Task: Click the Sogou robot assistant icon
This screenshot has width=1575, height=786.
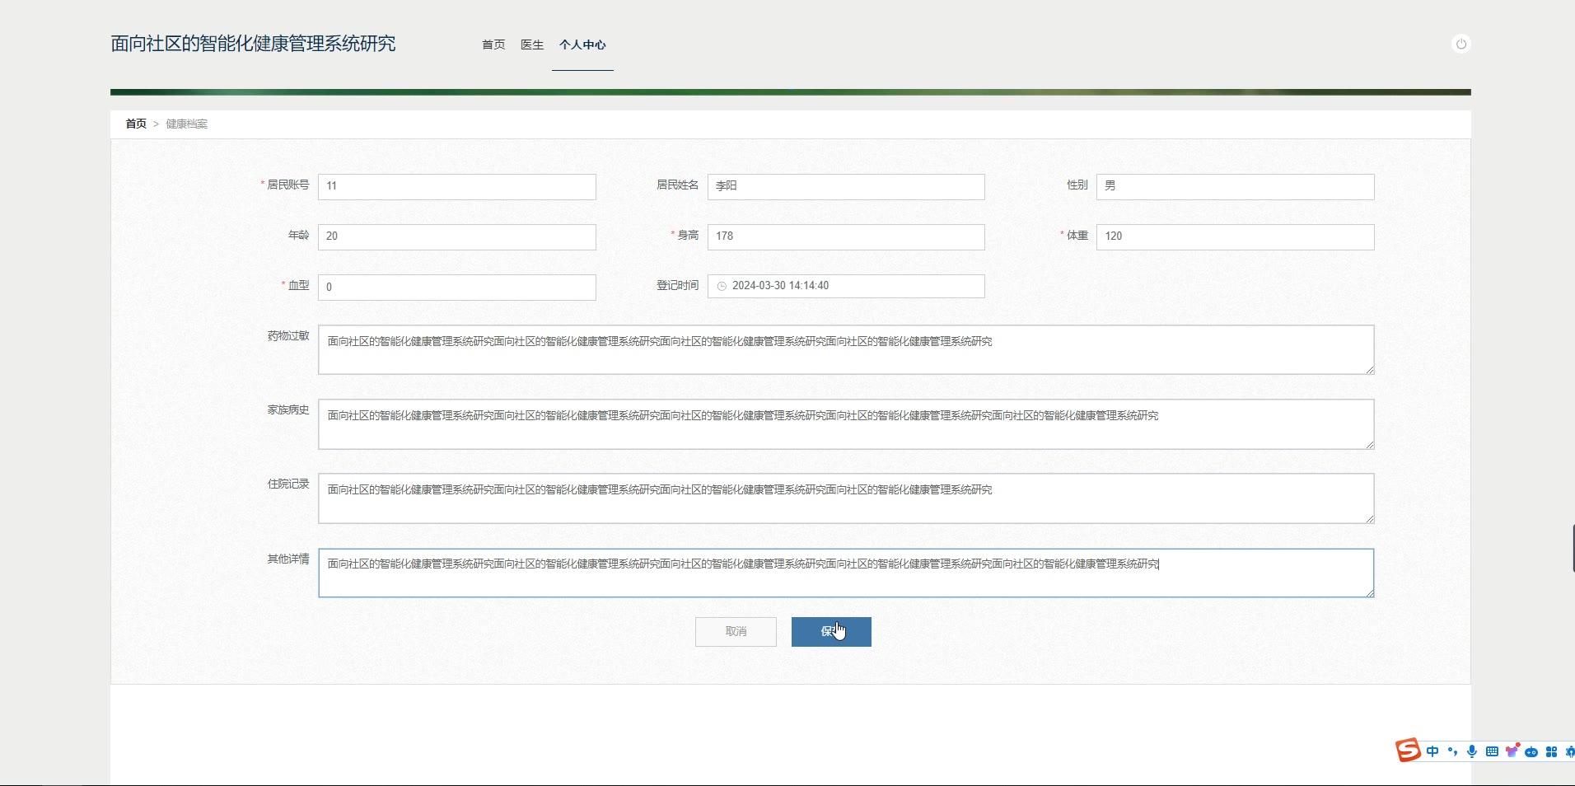Action: [x=1531, y=751]
